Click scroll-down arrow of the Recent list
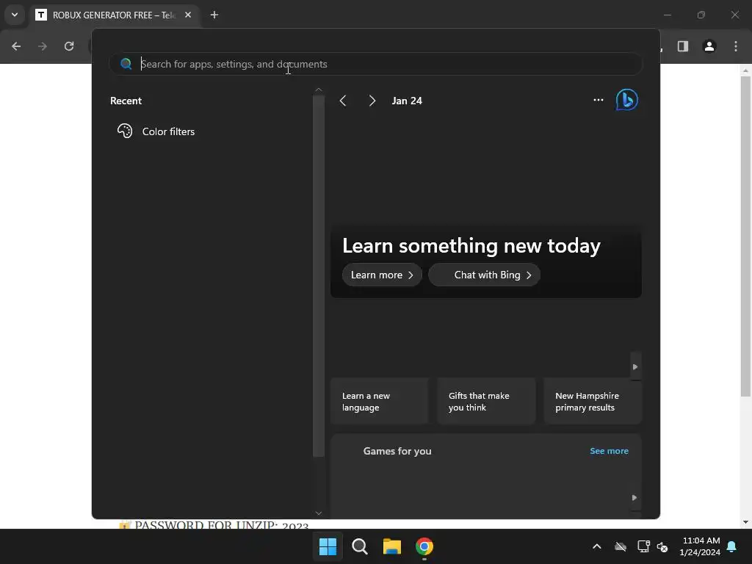Screen dimensions: 752x564 [x=319, y=513]
